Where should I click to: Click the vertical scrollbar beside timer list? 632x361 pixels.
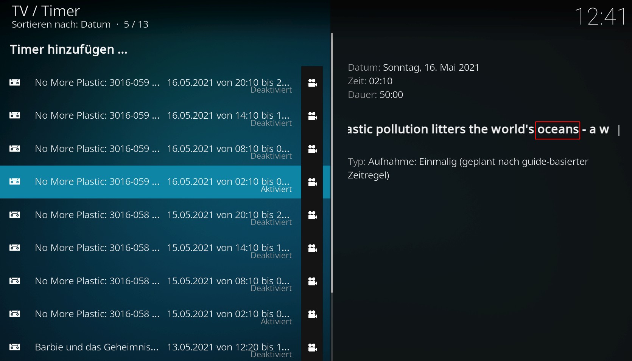332,163
